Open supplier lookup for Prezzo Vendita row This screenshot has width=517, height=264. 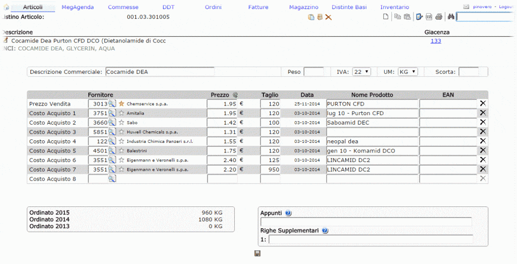112,103
